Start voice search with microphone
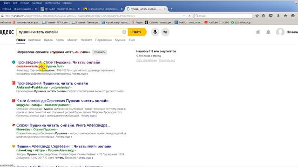Image resolution: width=298 pixels, height=167 pixels. pos(155,32)
